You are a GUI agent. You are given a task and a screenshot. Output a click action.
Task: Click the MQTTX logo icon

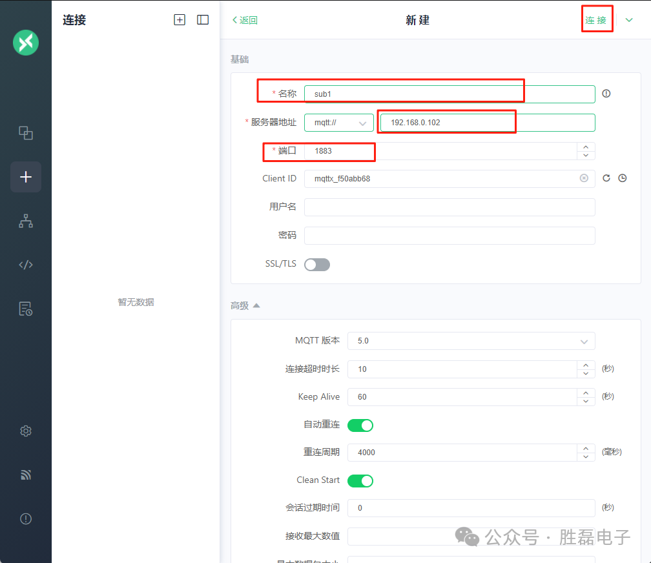26,43
